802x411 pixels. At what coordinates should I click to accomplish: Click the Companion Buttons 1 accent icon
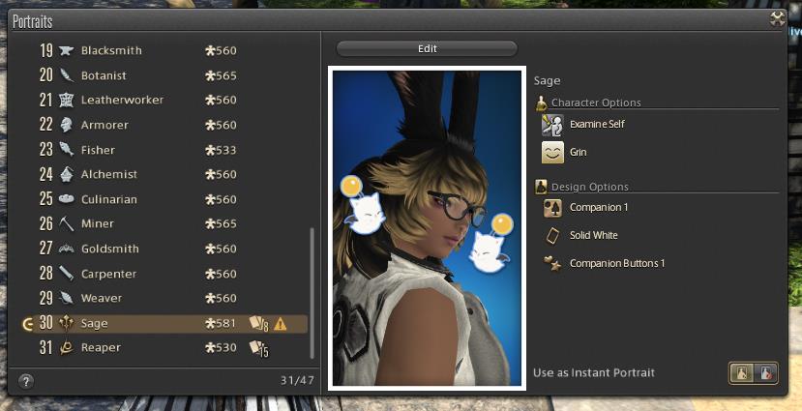(x=551, y=263)
